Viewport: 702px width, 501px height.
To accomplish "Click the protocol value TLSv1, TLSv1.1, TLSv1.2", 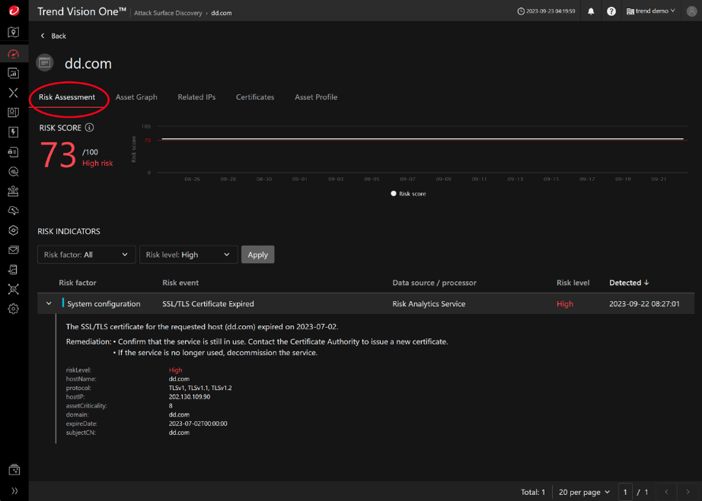I will coord(200,388).
